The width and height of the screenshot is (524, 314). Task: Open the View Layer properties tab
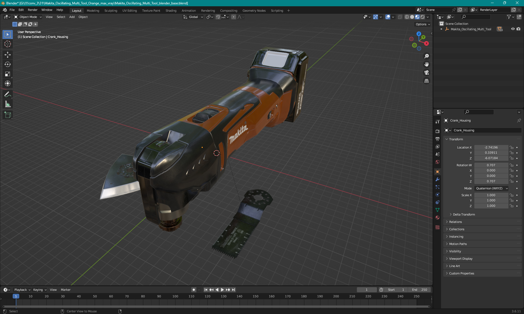coord(437,147)
